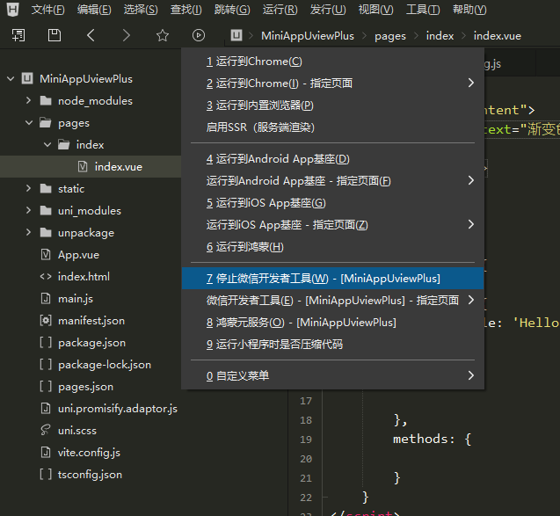Viewport: 560px width, 516px height.
Task: Click the tsconfig.json bracket icon
Action: coord(46,474)
